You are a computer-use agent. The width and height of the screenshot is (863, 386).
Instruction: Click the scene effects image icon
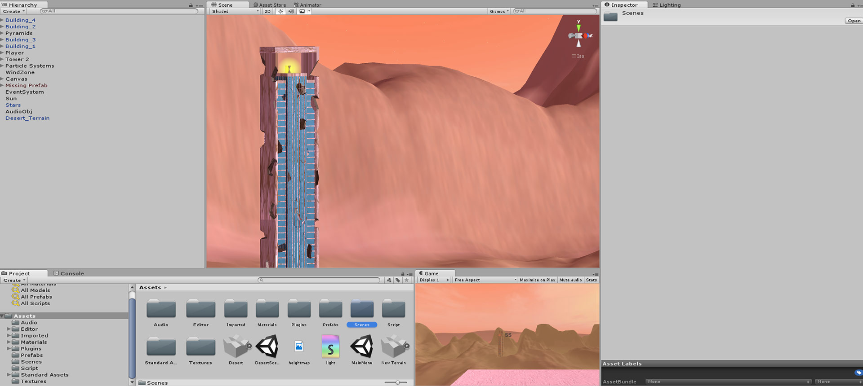pyautogui.click(x=302, y=11)
